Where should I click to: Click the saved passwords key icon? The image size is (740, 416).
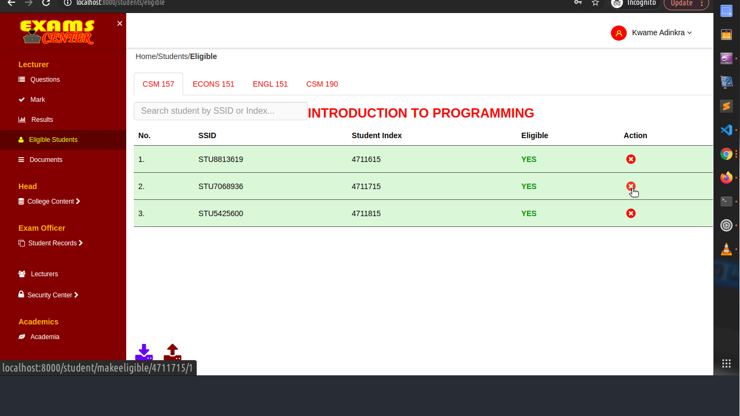578,3
